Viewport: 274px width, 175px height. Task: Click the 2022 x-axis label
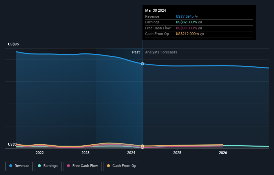point(40,153)
